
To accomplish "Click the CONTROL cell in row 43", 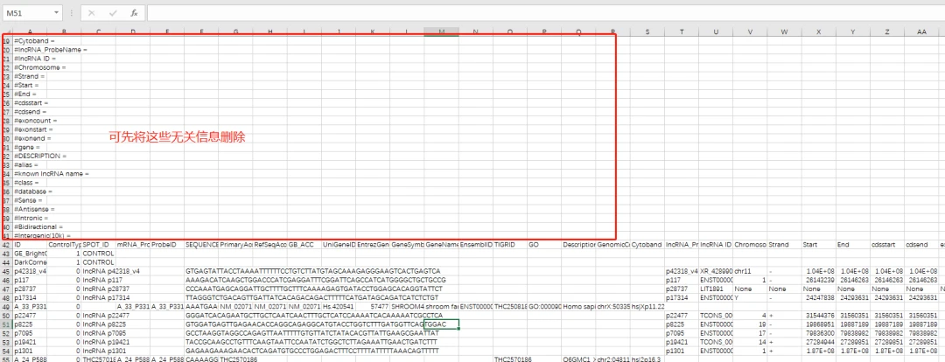I will click(98, 254).
